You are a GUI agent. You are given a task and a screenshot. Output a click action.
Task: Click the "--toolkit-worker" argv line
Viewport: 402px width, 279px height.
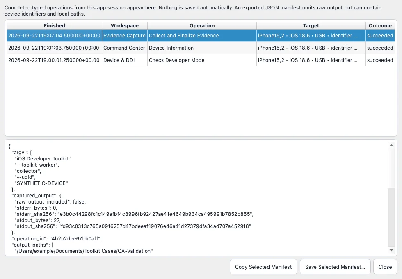click(x=37, y=165)
